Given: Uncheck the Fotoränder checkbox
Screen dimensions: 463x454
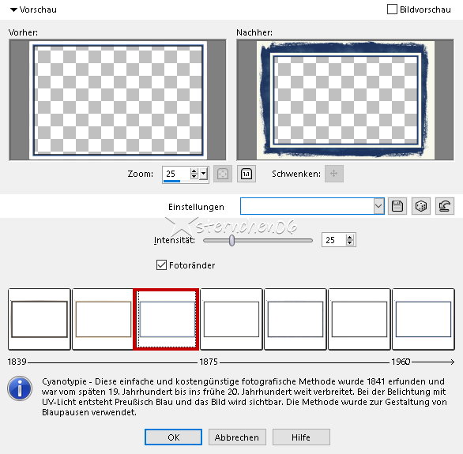Looking at the screenshot, I should [x=161, y=265].
